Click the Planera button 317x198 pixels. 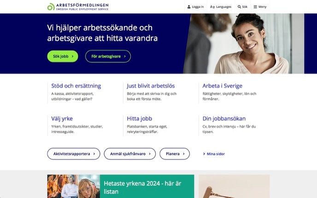175,154
